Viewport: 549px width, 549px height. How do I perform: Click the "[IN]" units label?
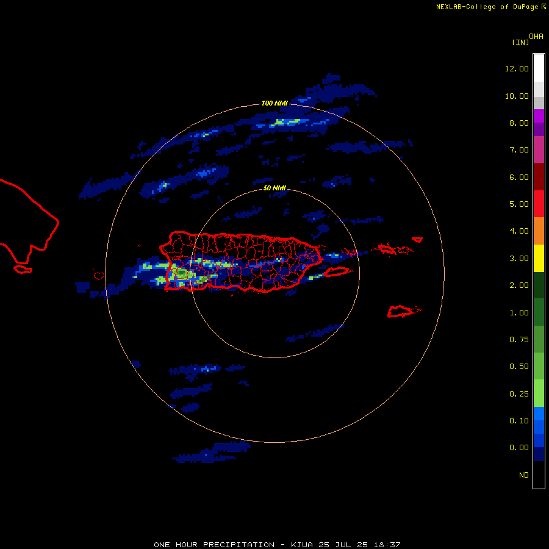click(520, 43)
